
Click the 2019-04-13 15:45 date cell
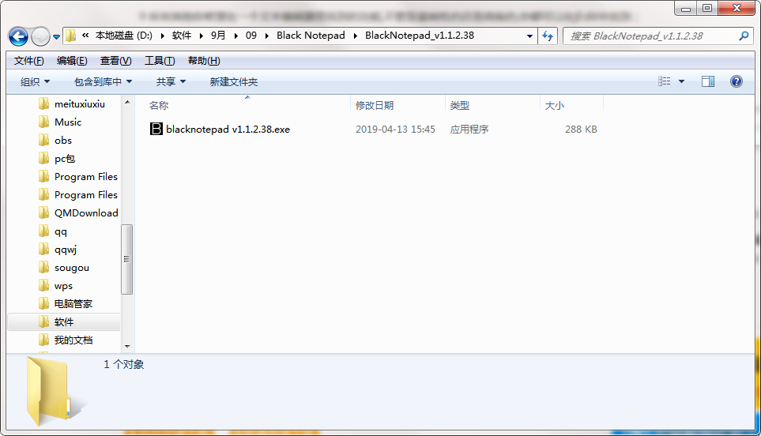[395, 130]
